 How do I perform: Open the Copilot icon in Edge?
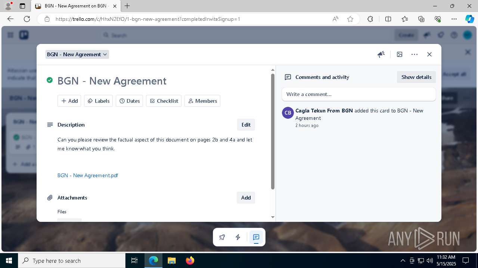point(469,19)
